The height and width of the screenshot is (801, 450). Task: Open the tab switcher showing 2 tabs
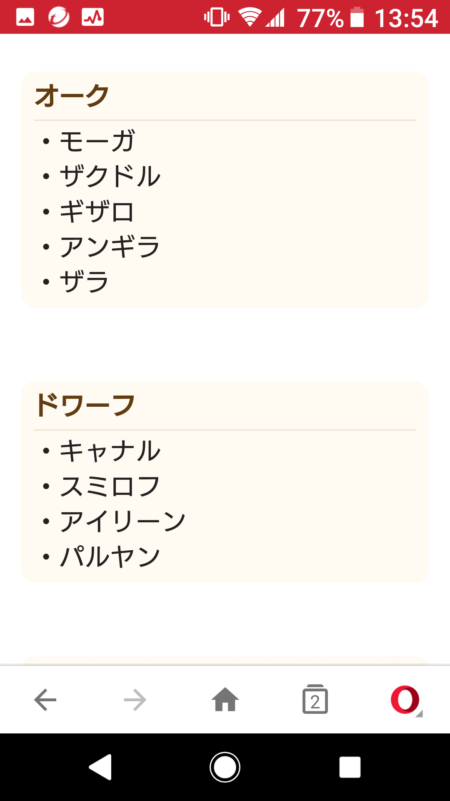point(315,700)
